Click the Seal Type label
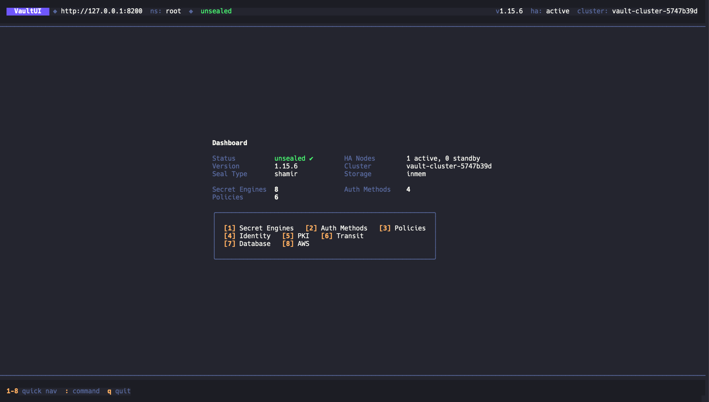Screen dimensions: 709x402 click(230, 174)
